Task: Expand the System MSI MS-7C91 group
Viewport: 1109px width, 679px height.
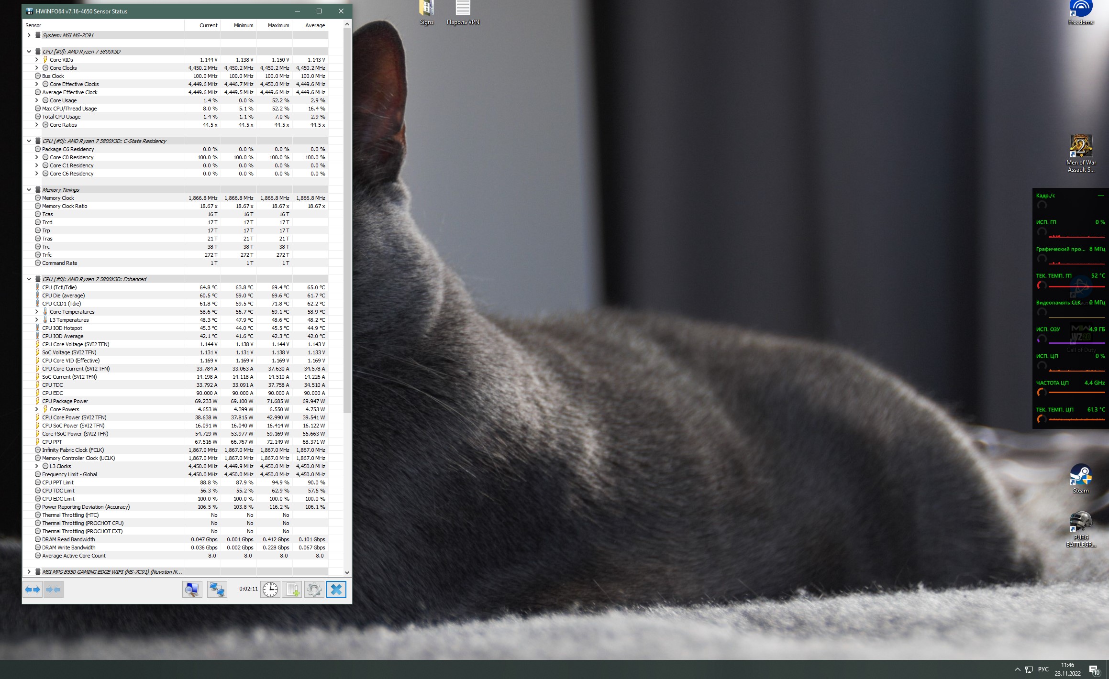Action: [x=29, y=35]
